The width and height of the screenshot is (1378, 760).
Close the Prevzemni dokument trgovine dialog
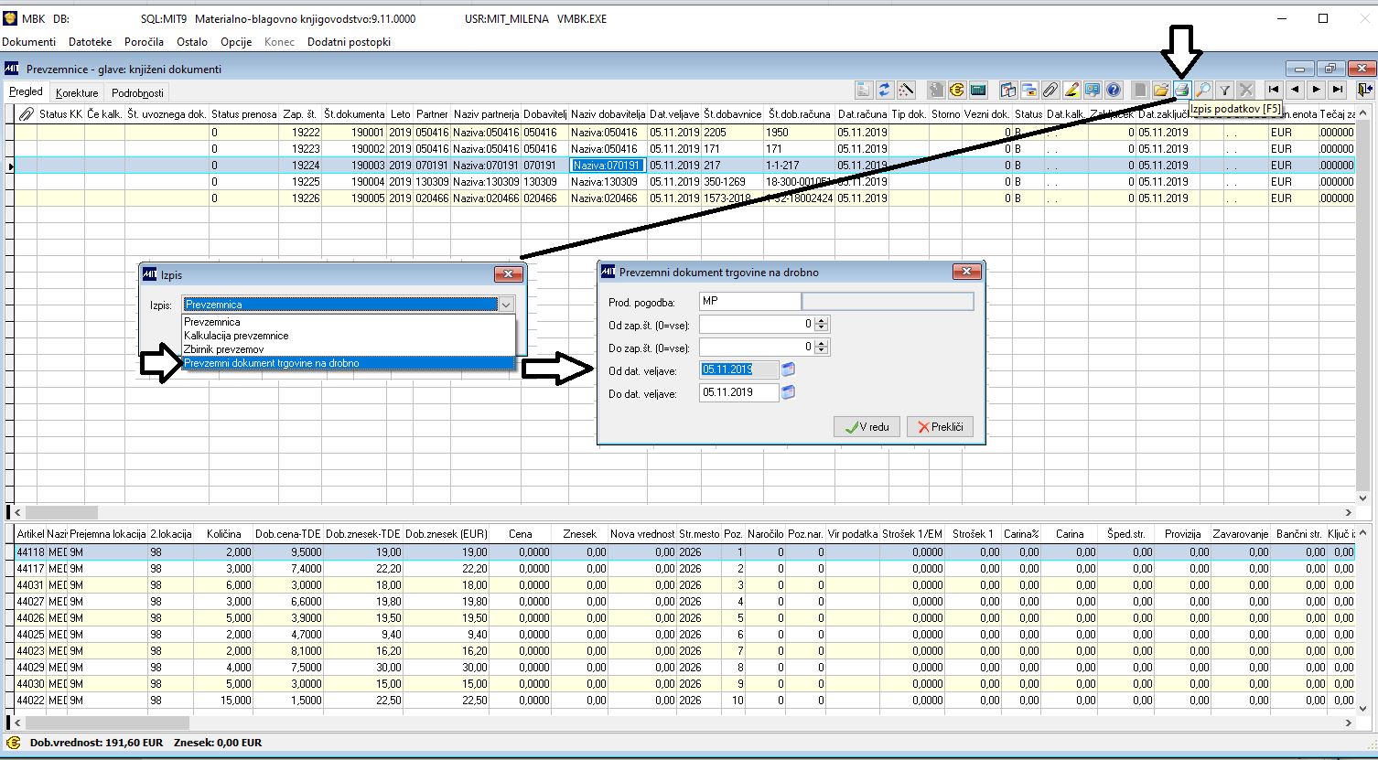tap(966, 272)
